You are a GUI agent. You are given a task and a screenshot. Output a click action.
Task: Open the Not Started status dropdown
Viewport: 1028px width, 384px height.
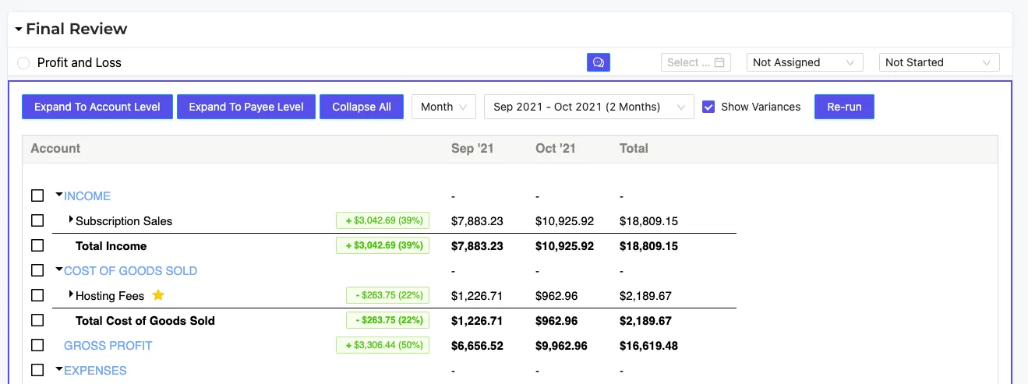click(939, 62)
